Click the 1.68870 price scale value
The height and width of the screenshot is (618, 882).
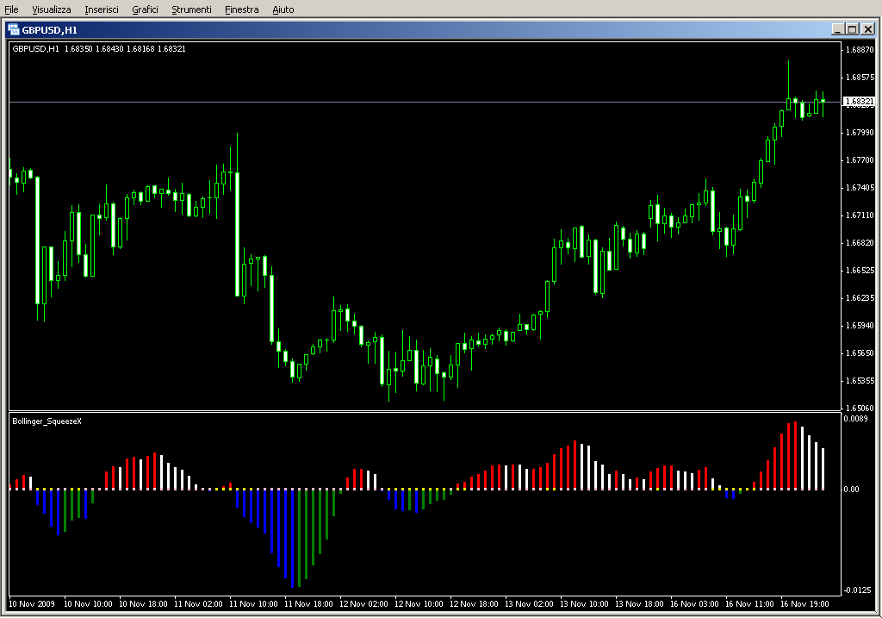[860, 49]
